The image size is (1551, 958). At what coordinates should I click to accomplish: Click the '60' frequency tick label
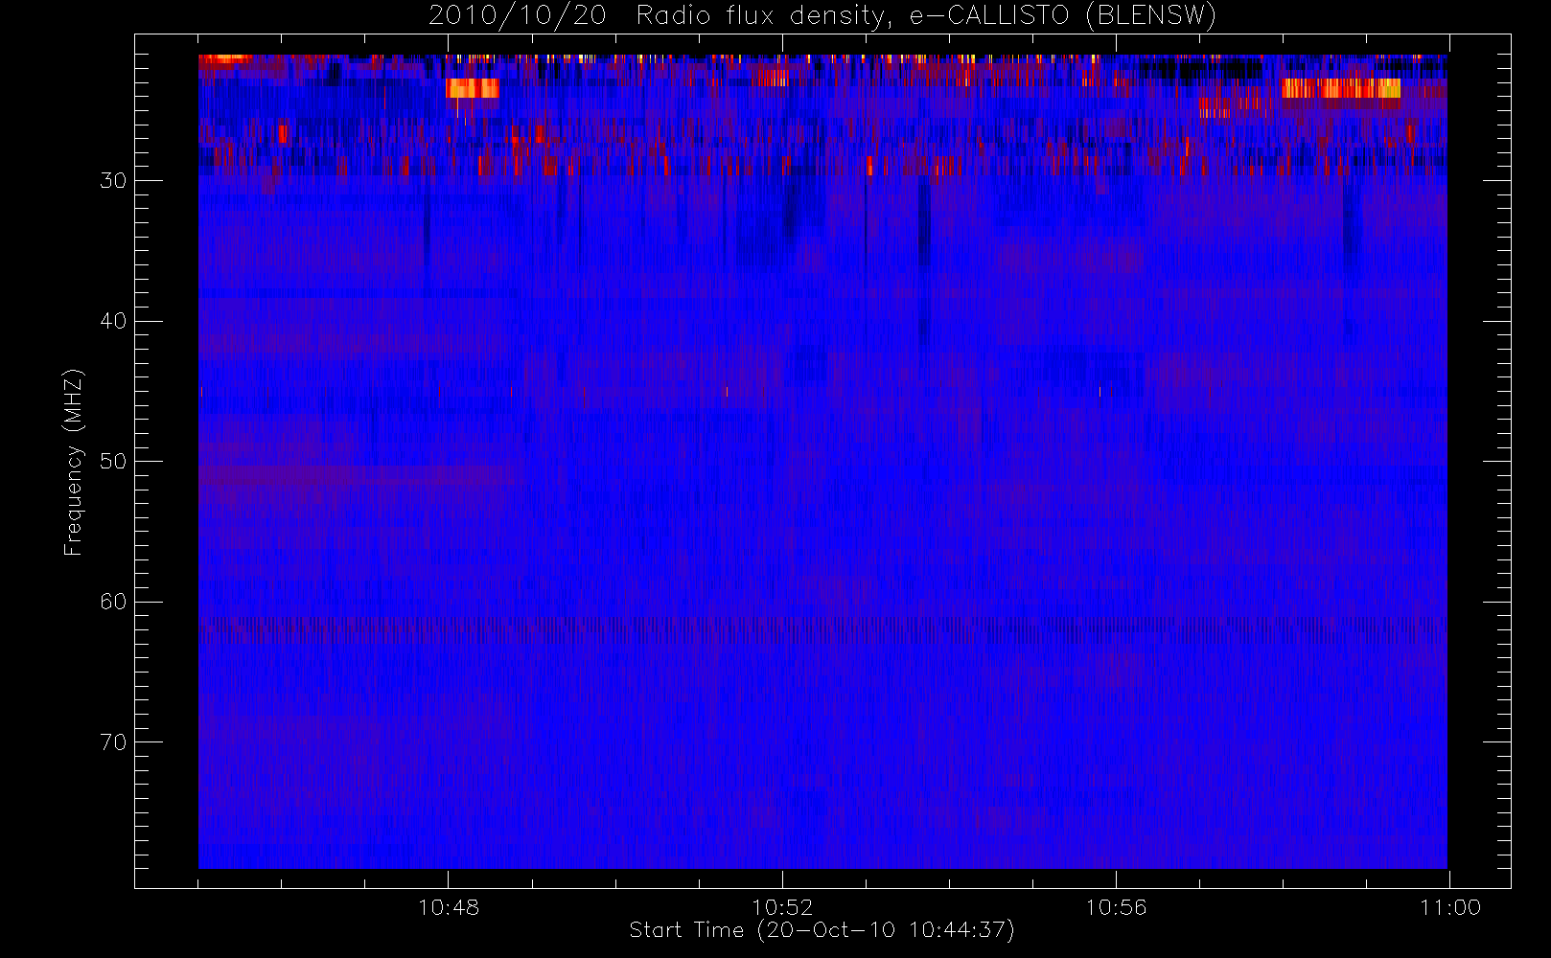(x=113, y=602)
